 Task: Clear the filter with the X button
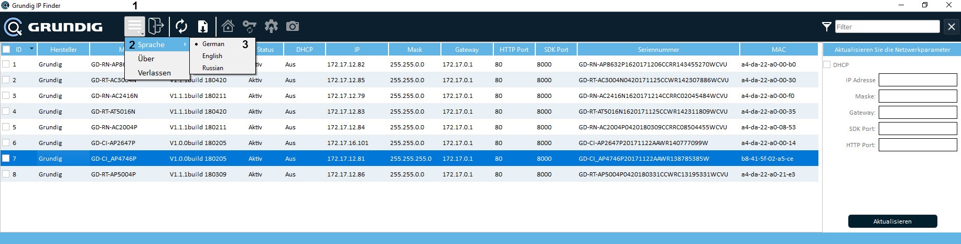[951, 27]
